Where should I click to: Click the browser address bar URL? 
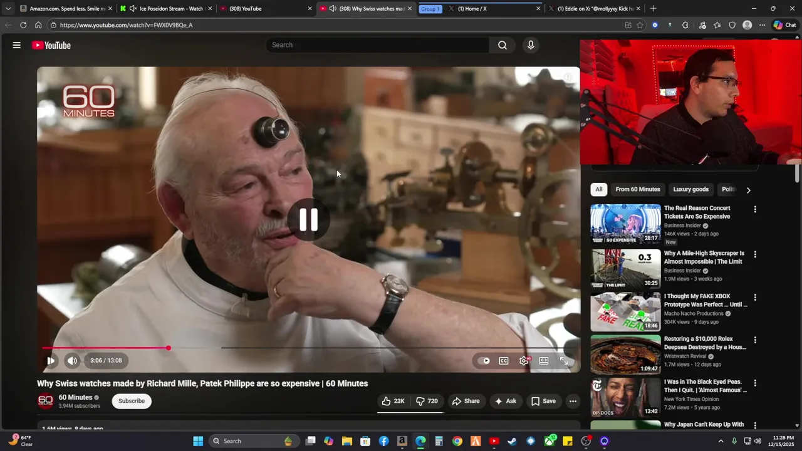tap(127, 25)
